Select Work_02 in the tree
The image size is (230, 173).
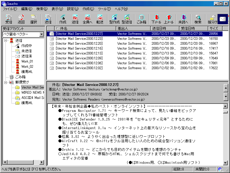click(27, 67)
